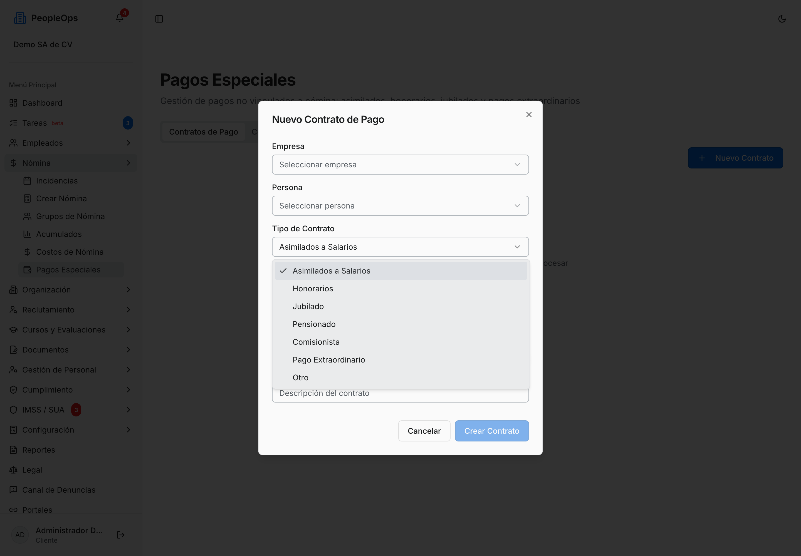Expand the Cumplimiento chevron
This screenshot has width=801, height=556.
tap(128, 390)
